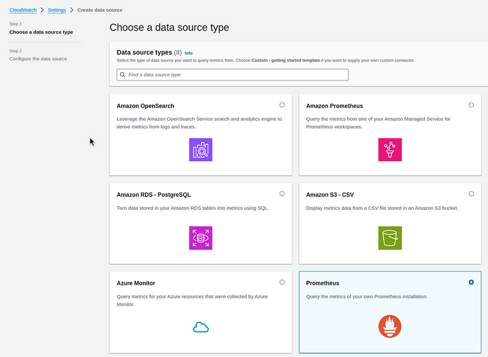Select the Amazon OpenSearch radio button

[282, 105]
